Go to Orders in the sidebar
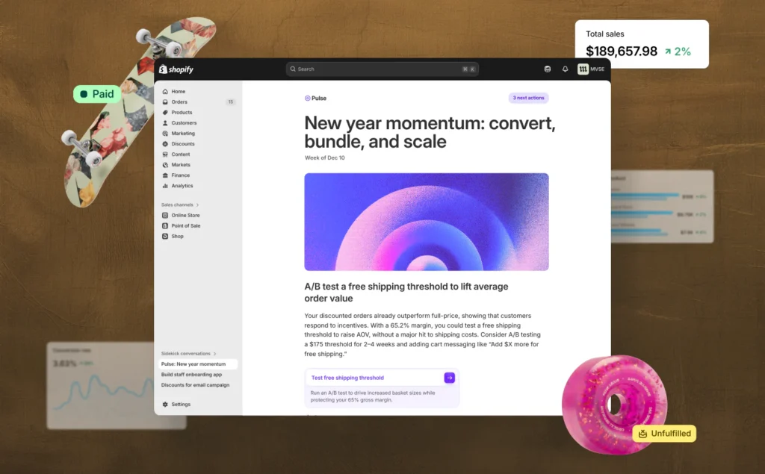The image size is (765, 474). point(179,102)
